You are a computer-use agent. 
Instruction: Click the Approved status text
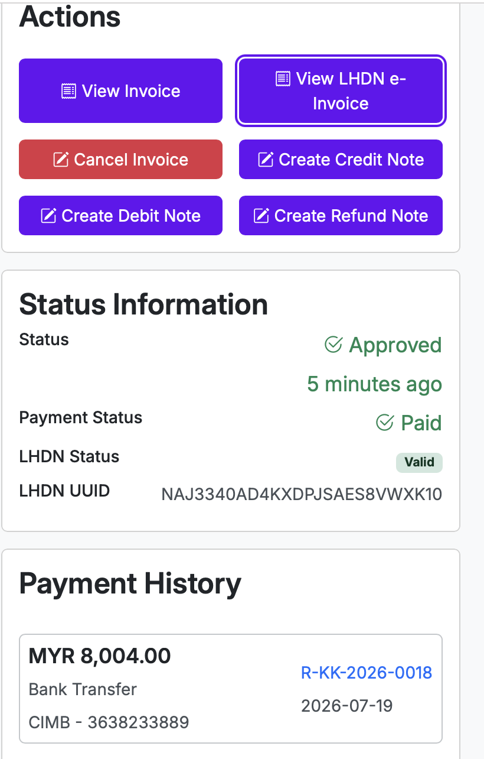(x=395, y=345)
